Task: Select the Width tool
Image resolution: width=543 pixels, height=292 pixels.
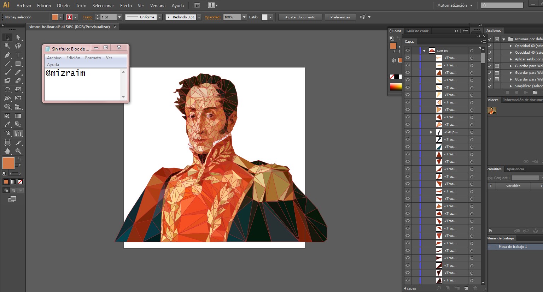Action: [7, 98]
